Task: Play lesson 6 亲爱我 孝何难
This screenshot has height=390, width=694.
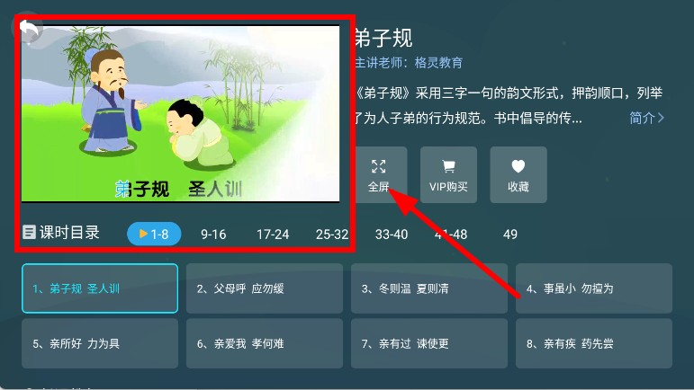Action: coord(265,343)
